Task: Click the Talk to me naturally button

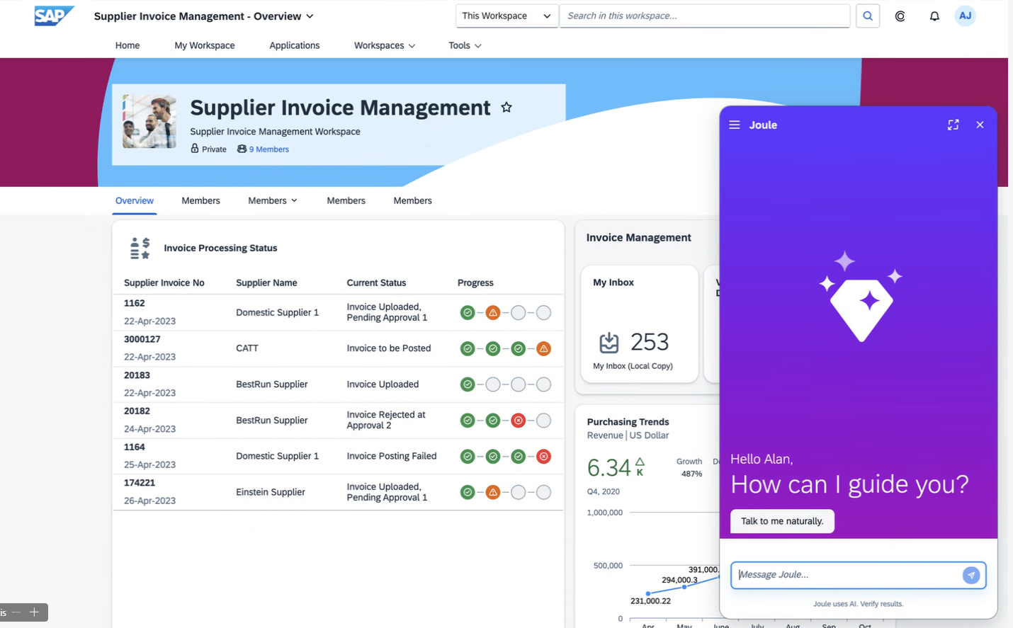Action: [x=782, y=521]
